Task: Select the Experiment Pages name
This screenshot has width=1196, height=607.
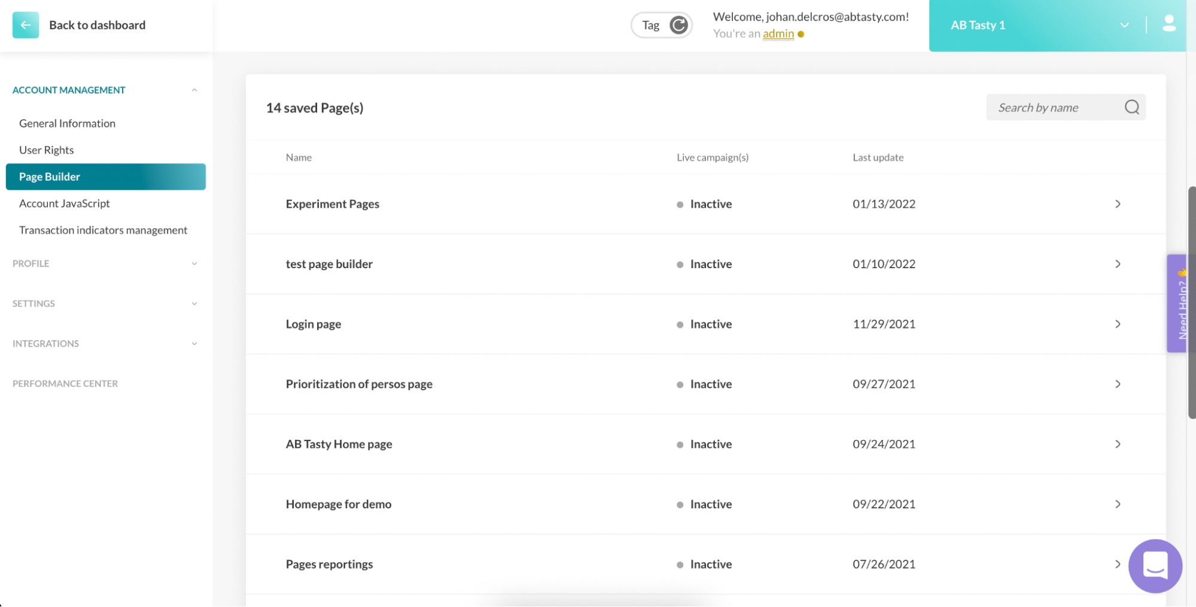Action: 332,204
